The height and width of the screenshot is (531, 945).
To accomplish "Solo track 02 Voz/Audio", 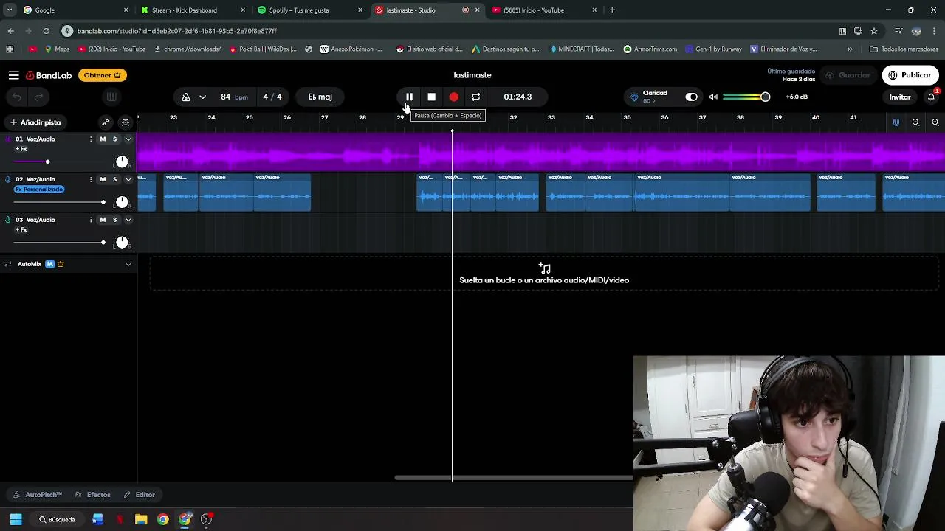I will pyautogui.click(x=114, y=179).
